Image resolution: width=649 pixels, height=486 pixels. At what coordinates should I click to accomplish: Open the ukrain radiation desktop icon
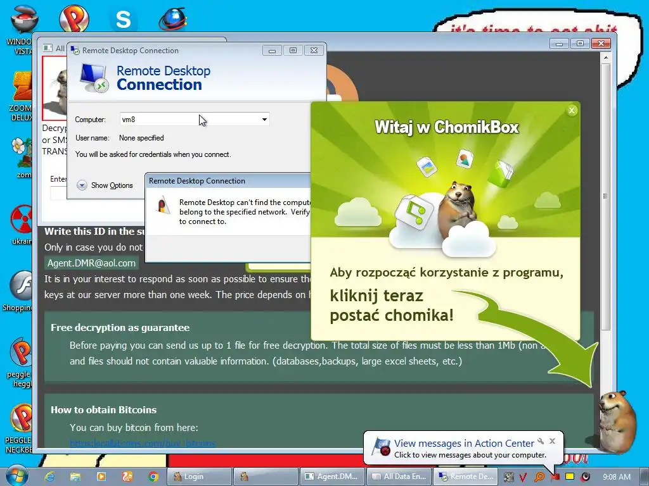pyautogui.click(x=22, y=225)
